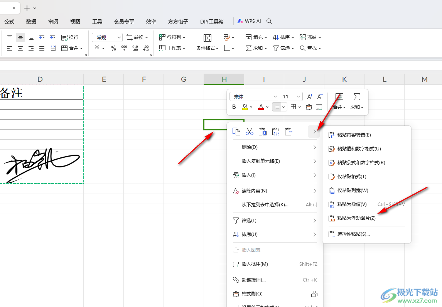Image resolution: width=442 pixels, height=307 pixels.
Task: Open the 视图 ribbon tab
Action: [75, 22]
